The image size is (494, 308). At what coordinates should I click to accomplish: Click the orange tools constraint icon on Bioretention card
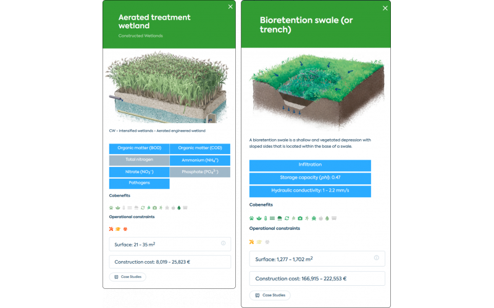click(251, 241)
